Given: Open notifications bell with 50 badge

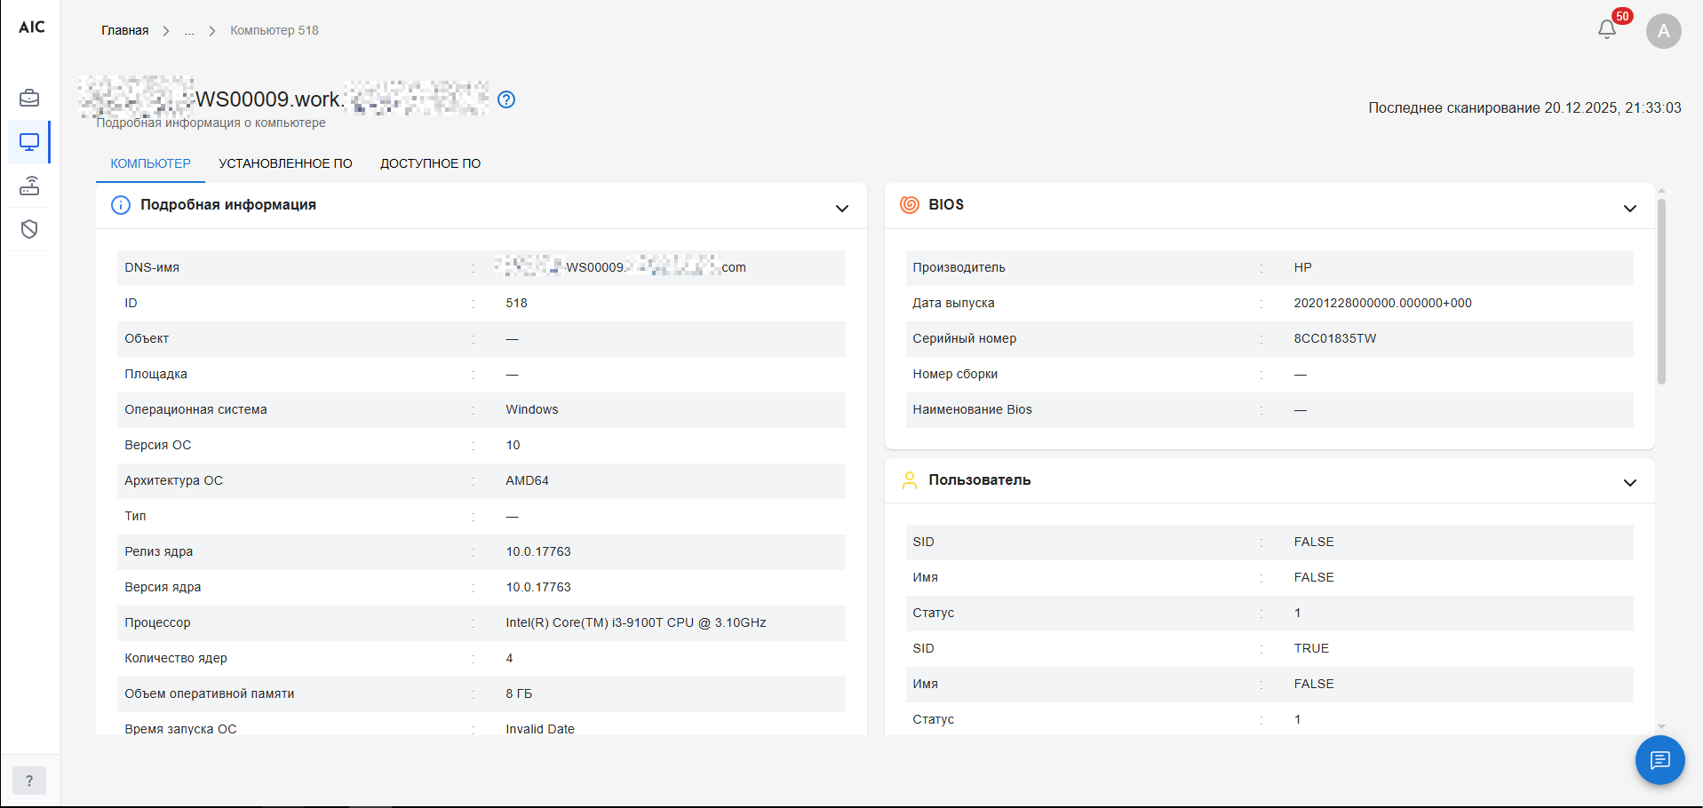Looking at the screenshot, I should coord(1606,30).
